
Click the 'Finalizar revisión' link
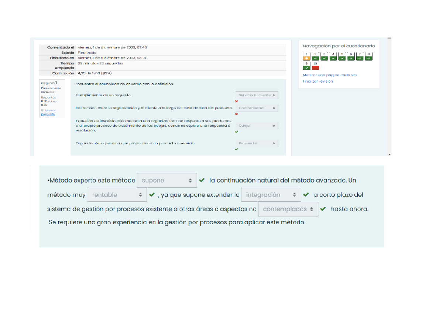coord(317,81)
